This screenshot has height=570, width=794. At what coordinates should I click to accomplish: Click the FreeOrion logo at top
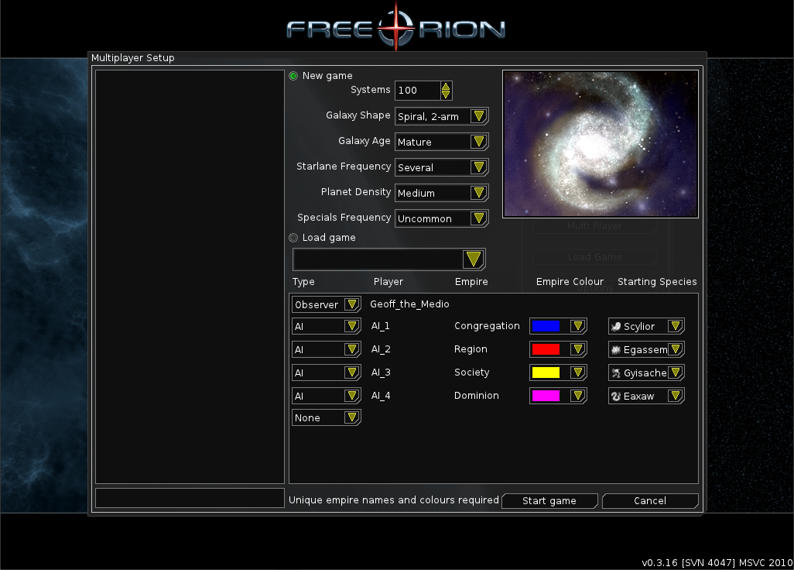[396, 29]
